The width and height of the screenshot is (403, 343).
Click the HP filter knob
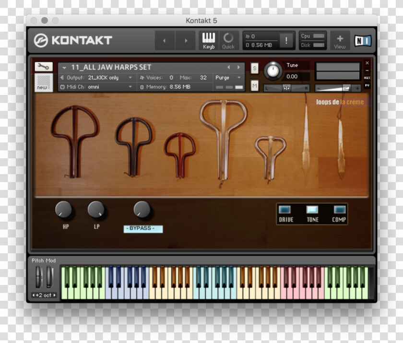[63, 210]
